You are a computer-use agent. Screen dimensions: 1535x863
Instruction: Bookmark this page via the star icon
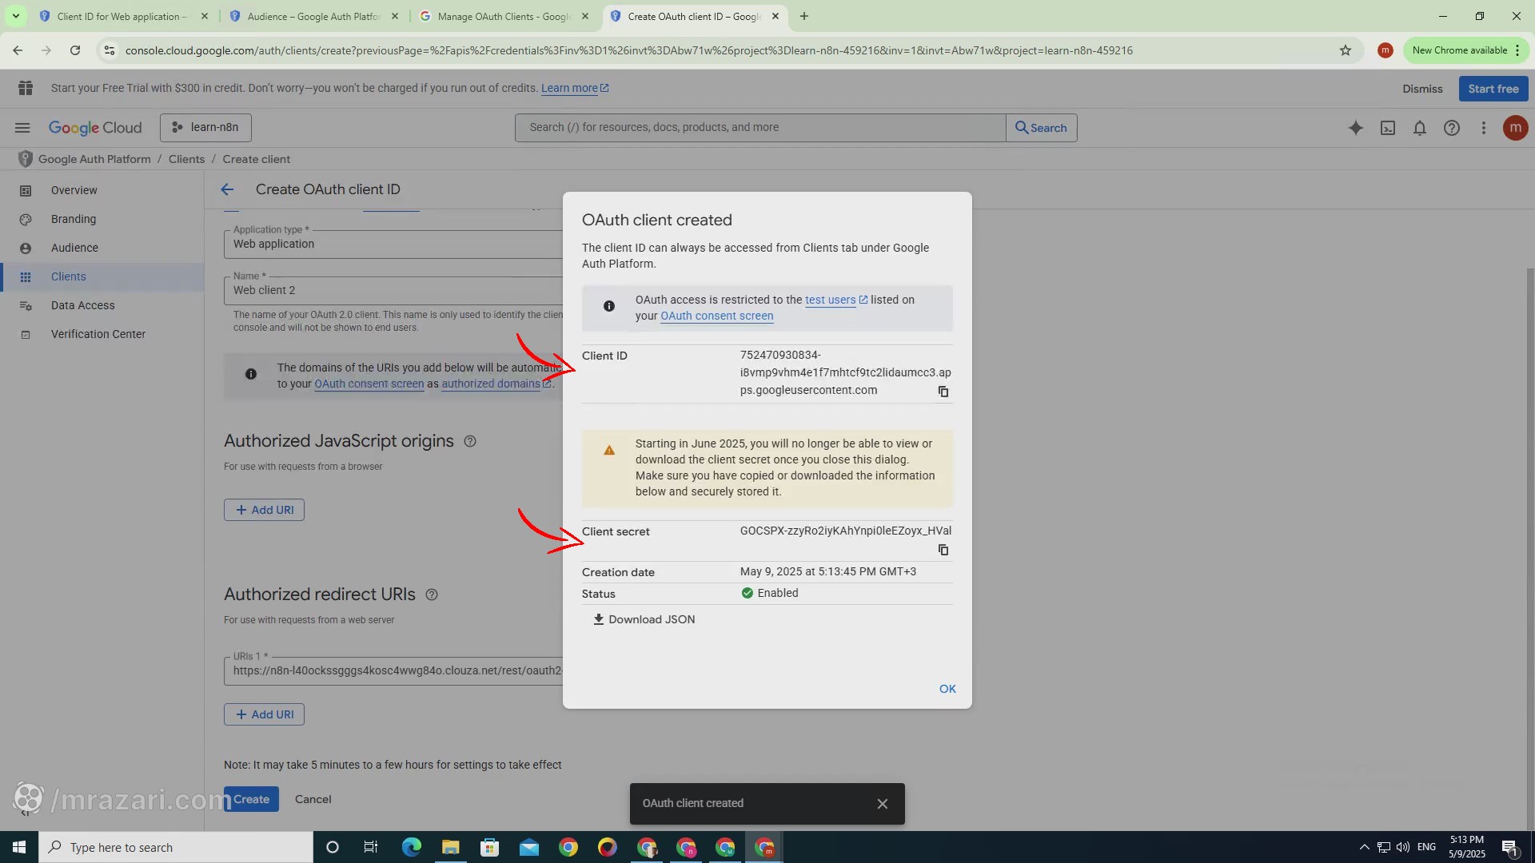pos(1346,50)
